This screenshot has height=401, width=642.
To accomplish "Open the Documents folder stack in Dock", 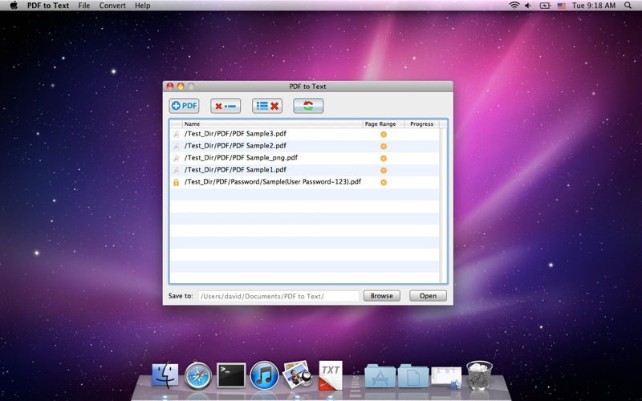I will 413,375.
